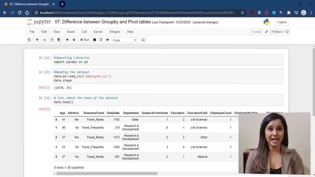This screenshot has height=177, width=315.
Task: Click the Out[3] output prompt area
Action: tap(45, 109)
